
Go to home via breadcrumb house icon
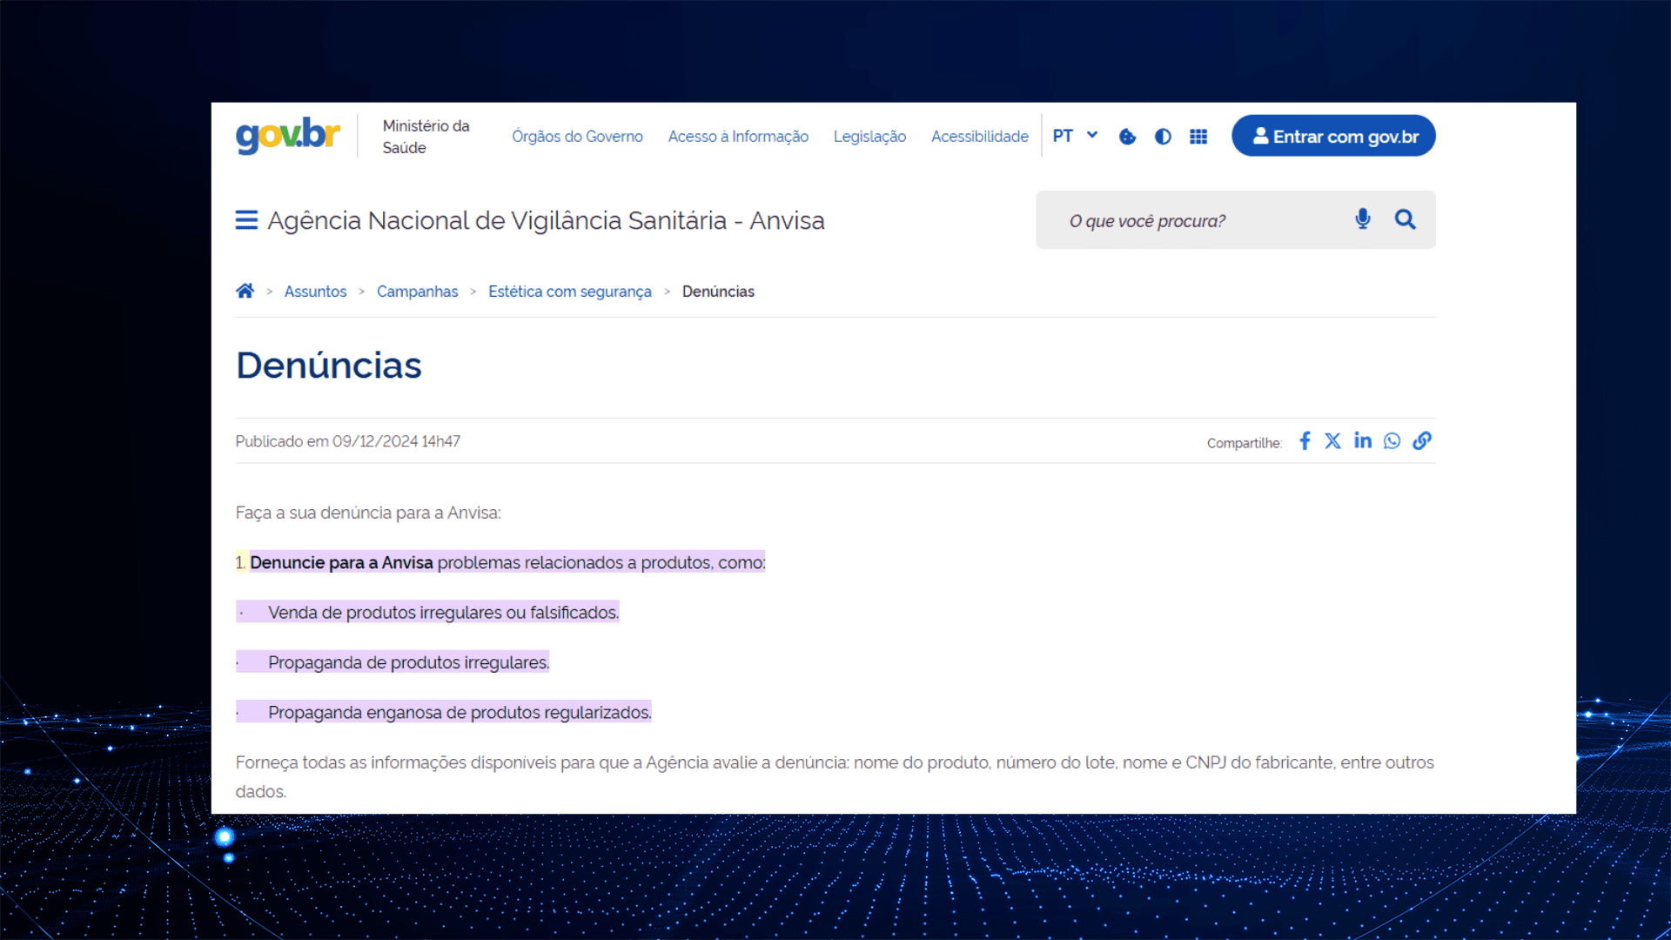245,291
